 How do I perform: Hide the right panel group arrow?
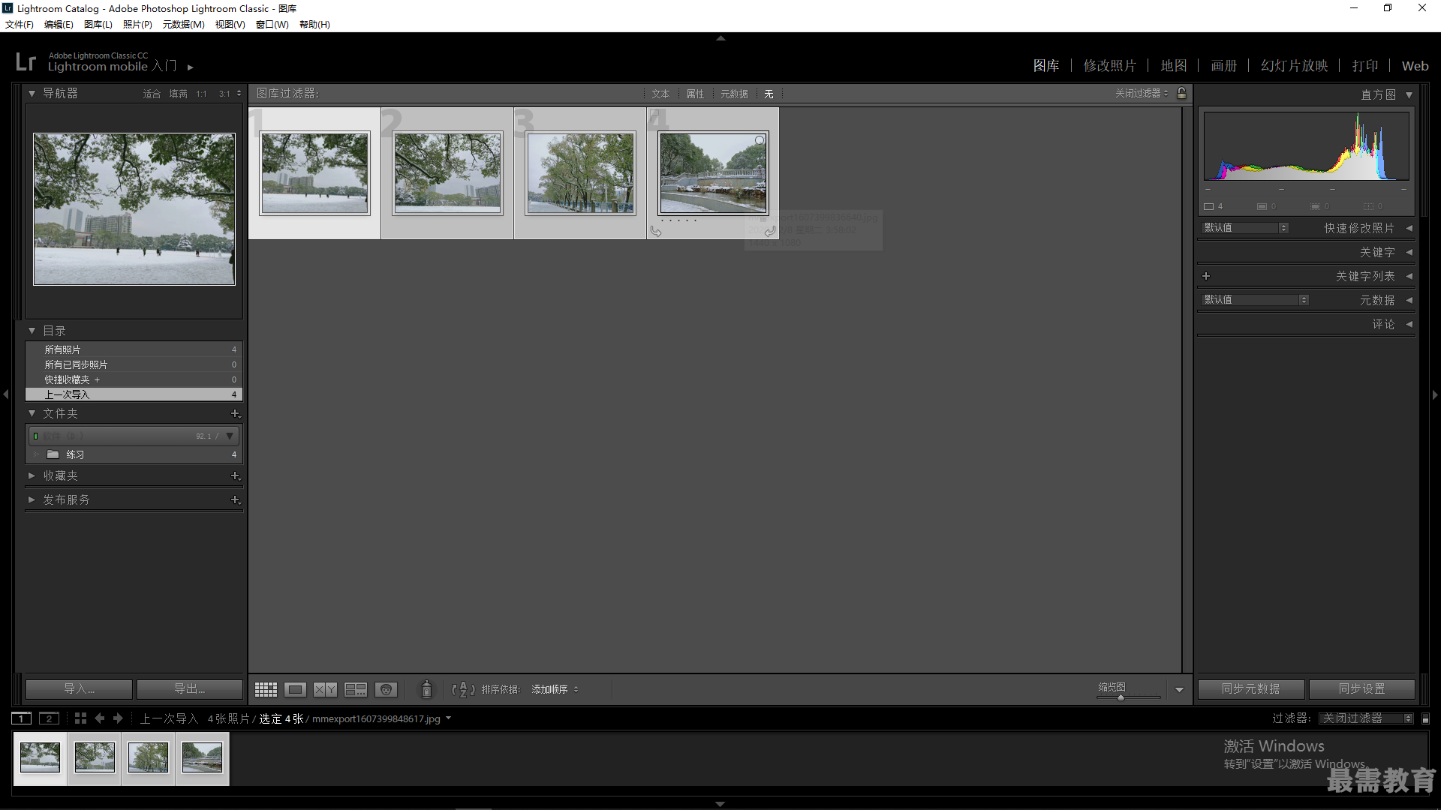1435,394
